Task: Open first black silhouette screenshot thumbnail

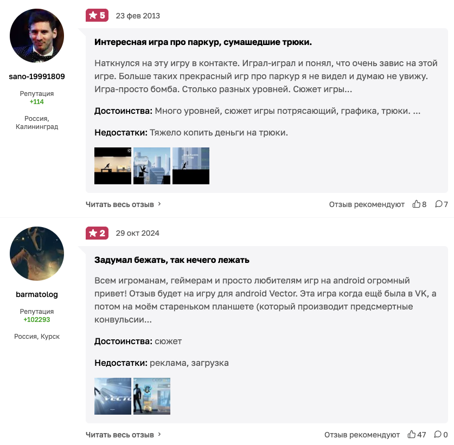Action: point(113,166)
